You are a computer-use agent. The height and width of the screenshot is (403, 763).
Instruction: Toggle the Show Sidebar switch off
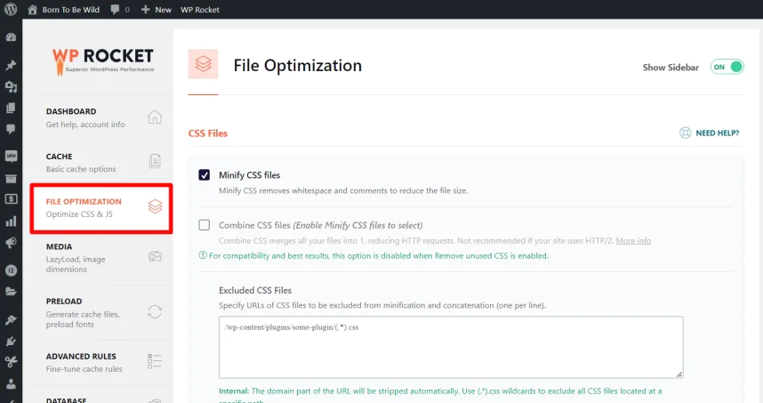(727, 68)
